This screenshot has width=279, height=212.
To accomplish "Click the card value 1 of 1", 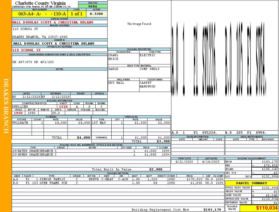I will click(x=77, y=14).
